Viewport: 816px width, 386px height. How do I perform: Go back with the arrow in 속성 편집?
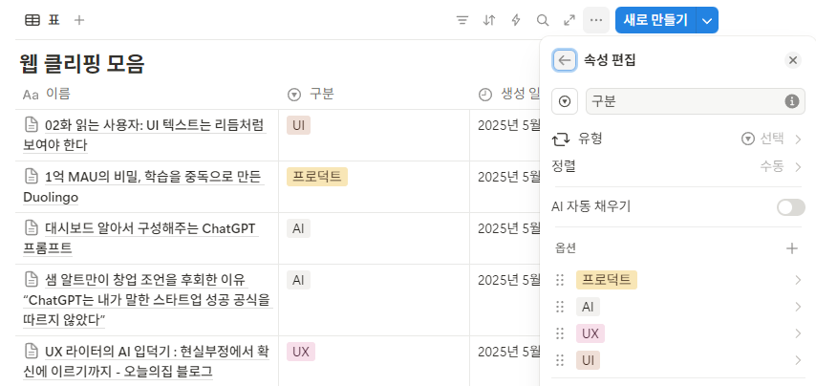point(564,61)
